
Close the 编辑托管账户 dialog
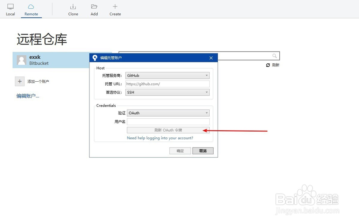pyautogui.click(x=211, y=58)
